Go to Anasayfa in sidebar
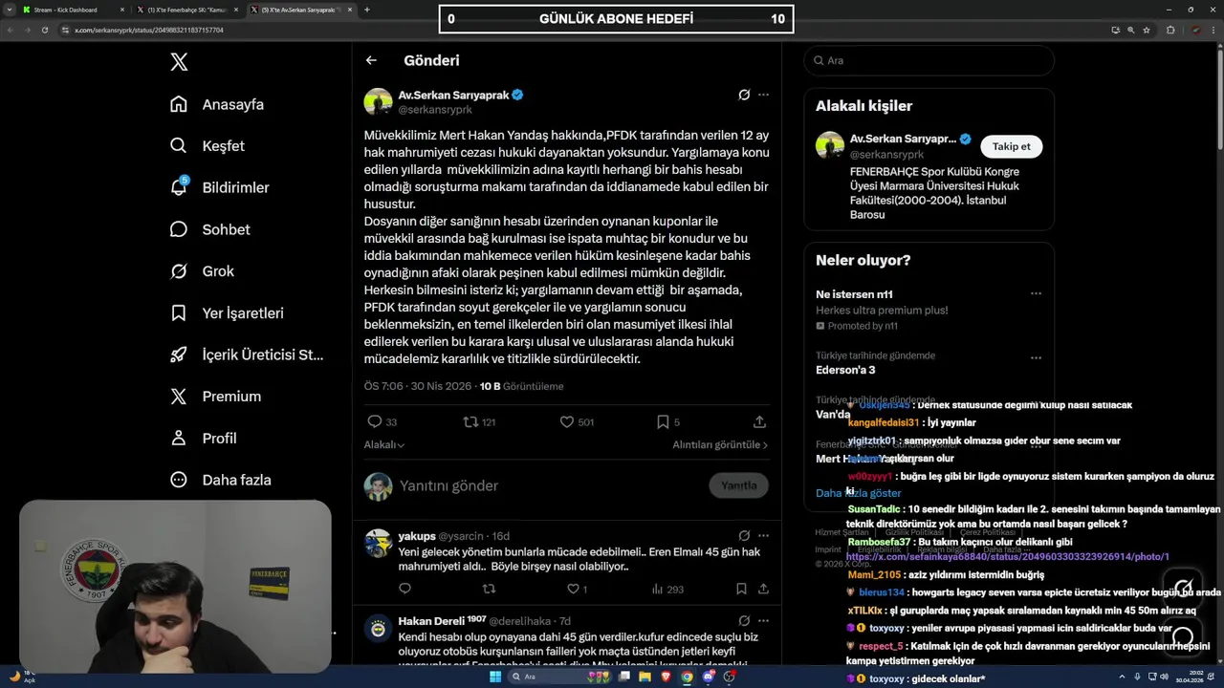1224x688 pixels. [x=217, y=104]
